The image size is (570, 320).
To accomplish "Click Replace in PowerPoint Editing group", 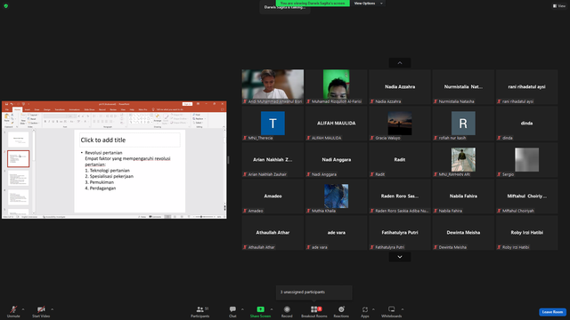I will click(x=199, y=118).
